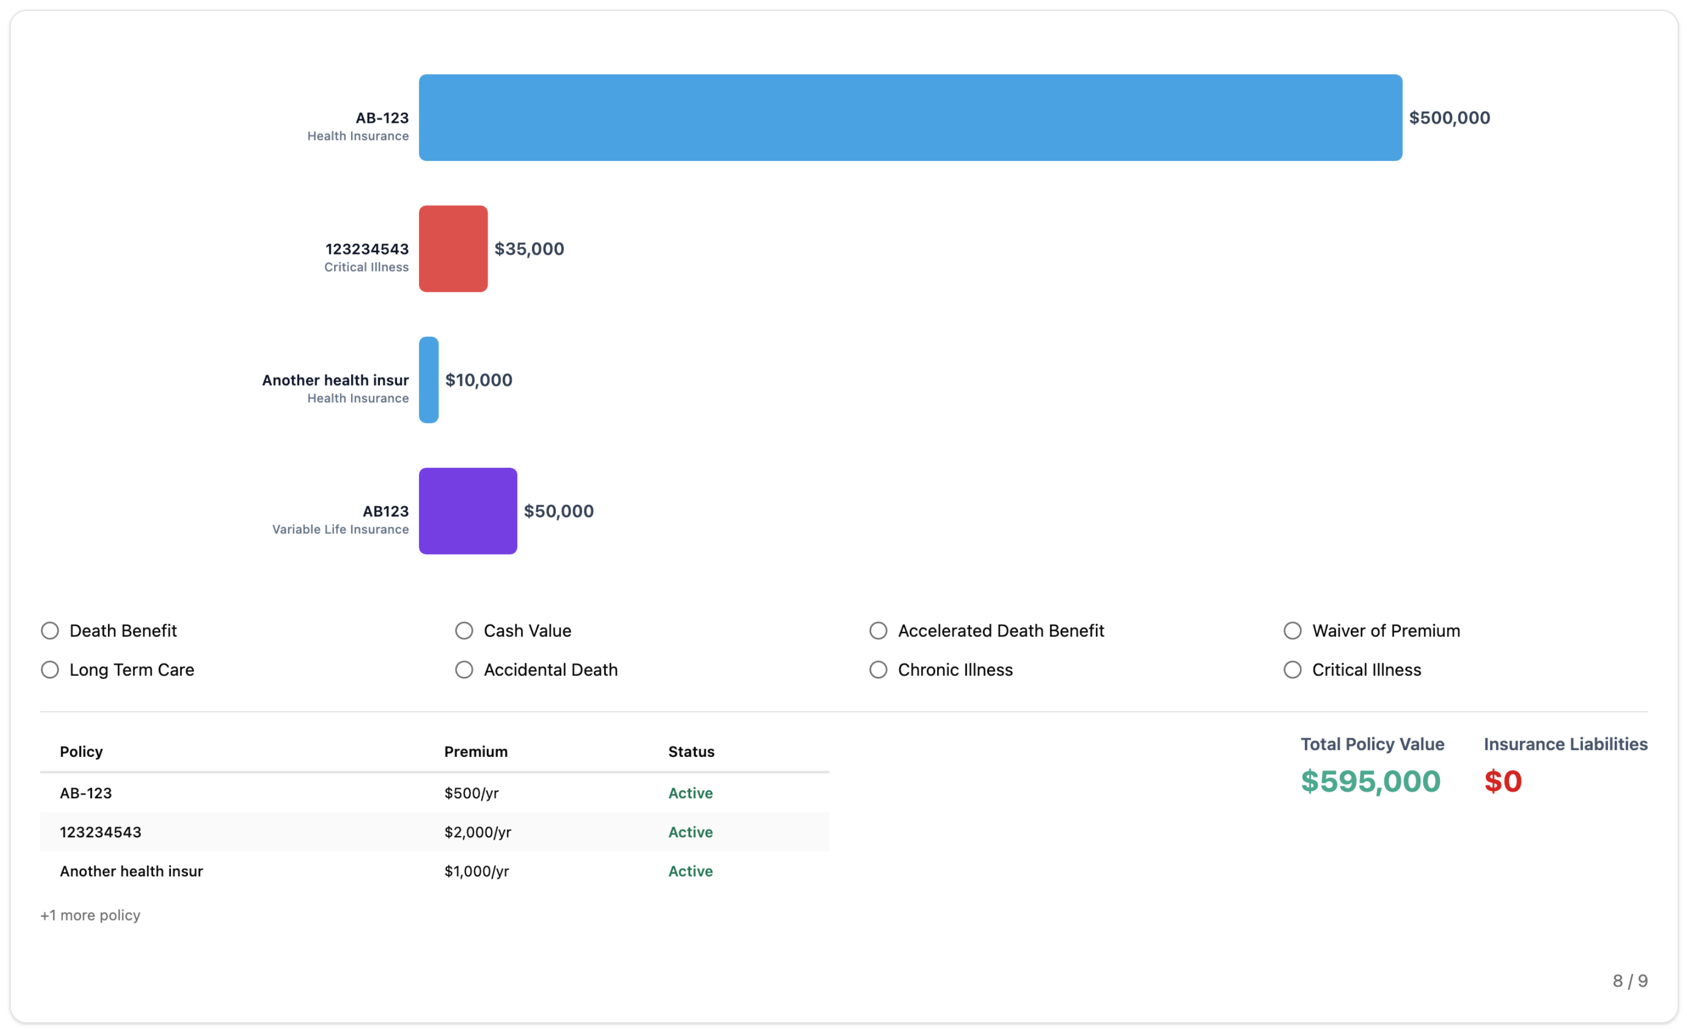Select Accidental Death radio button
1687x1029 pixels.
tap(464, 669)
